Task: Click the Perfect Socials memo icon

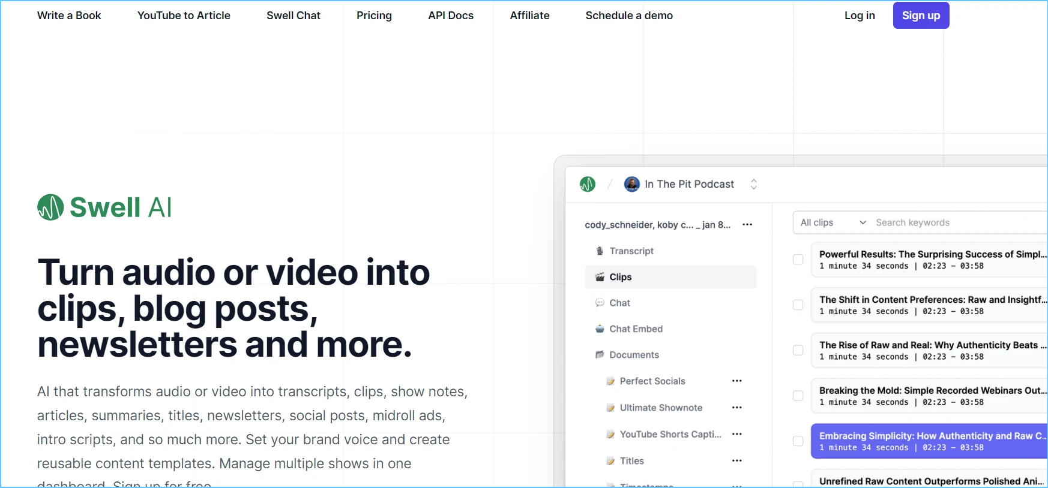Action: pyautogui.click(x=610, y=381)
